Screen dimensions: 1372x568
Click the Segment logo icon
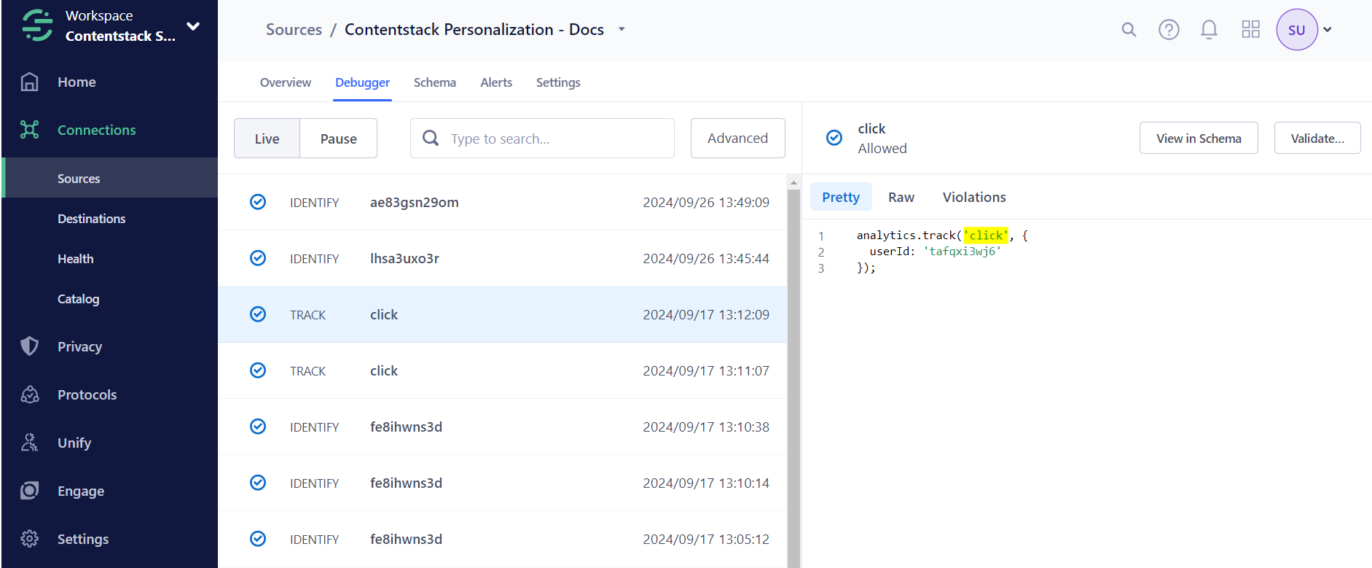(37, 26)
